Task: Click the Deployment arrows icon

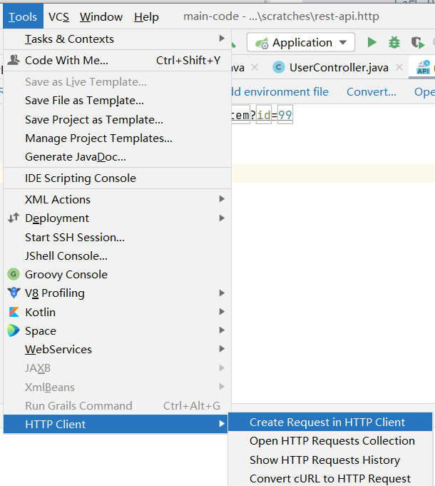Action: pos(14,218)
